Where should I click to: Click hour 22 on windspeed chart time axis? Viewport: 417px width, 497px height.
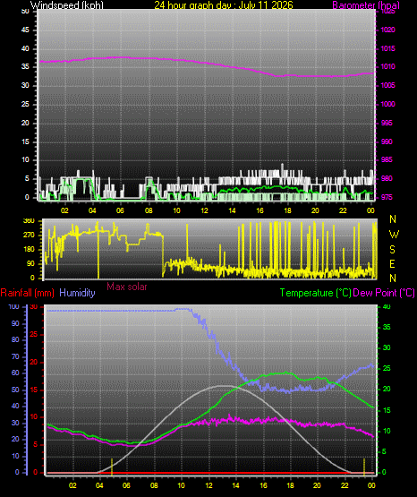coord(343,210)
